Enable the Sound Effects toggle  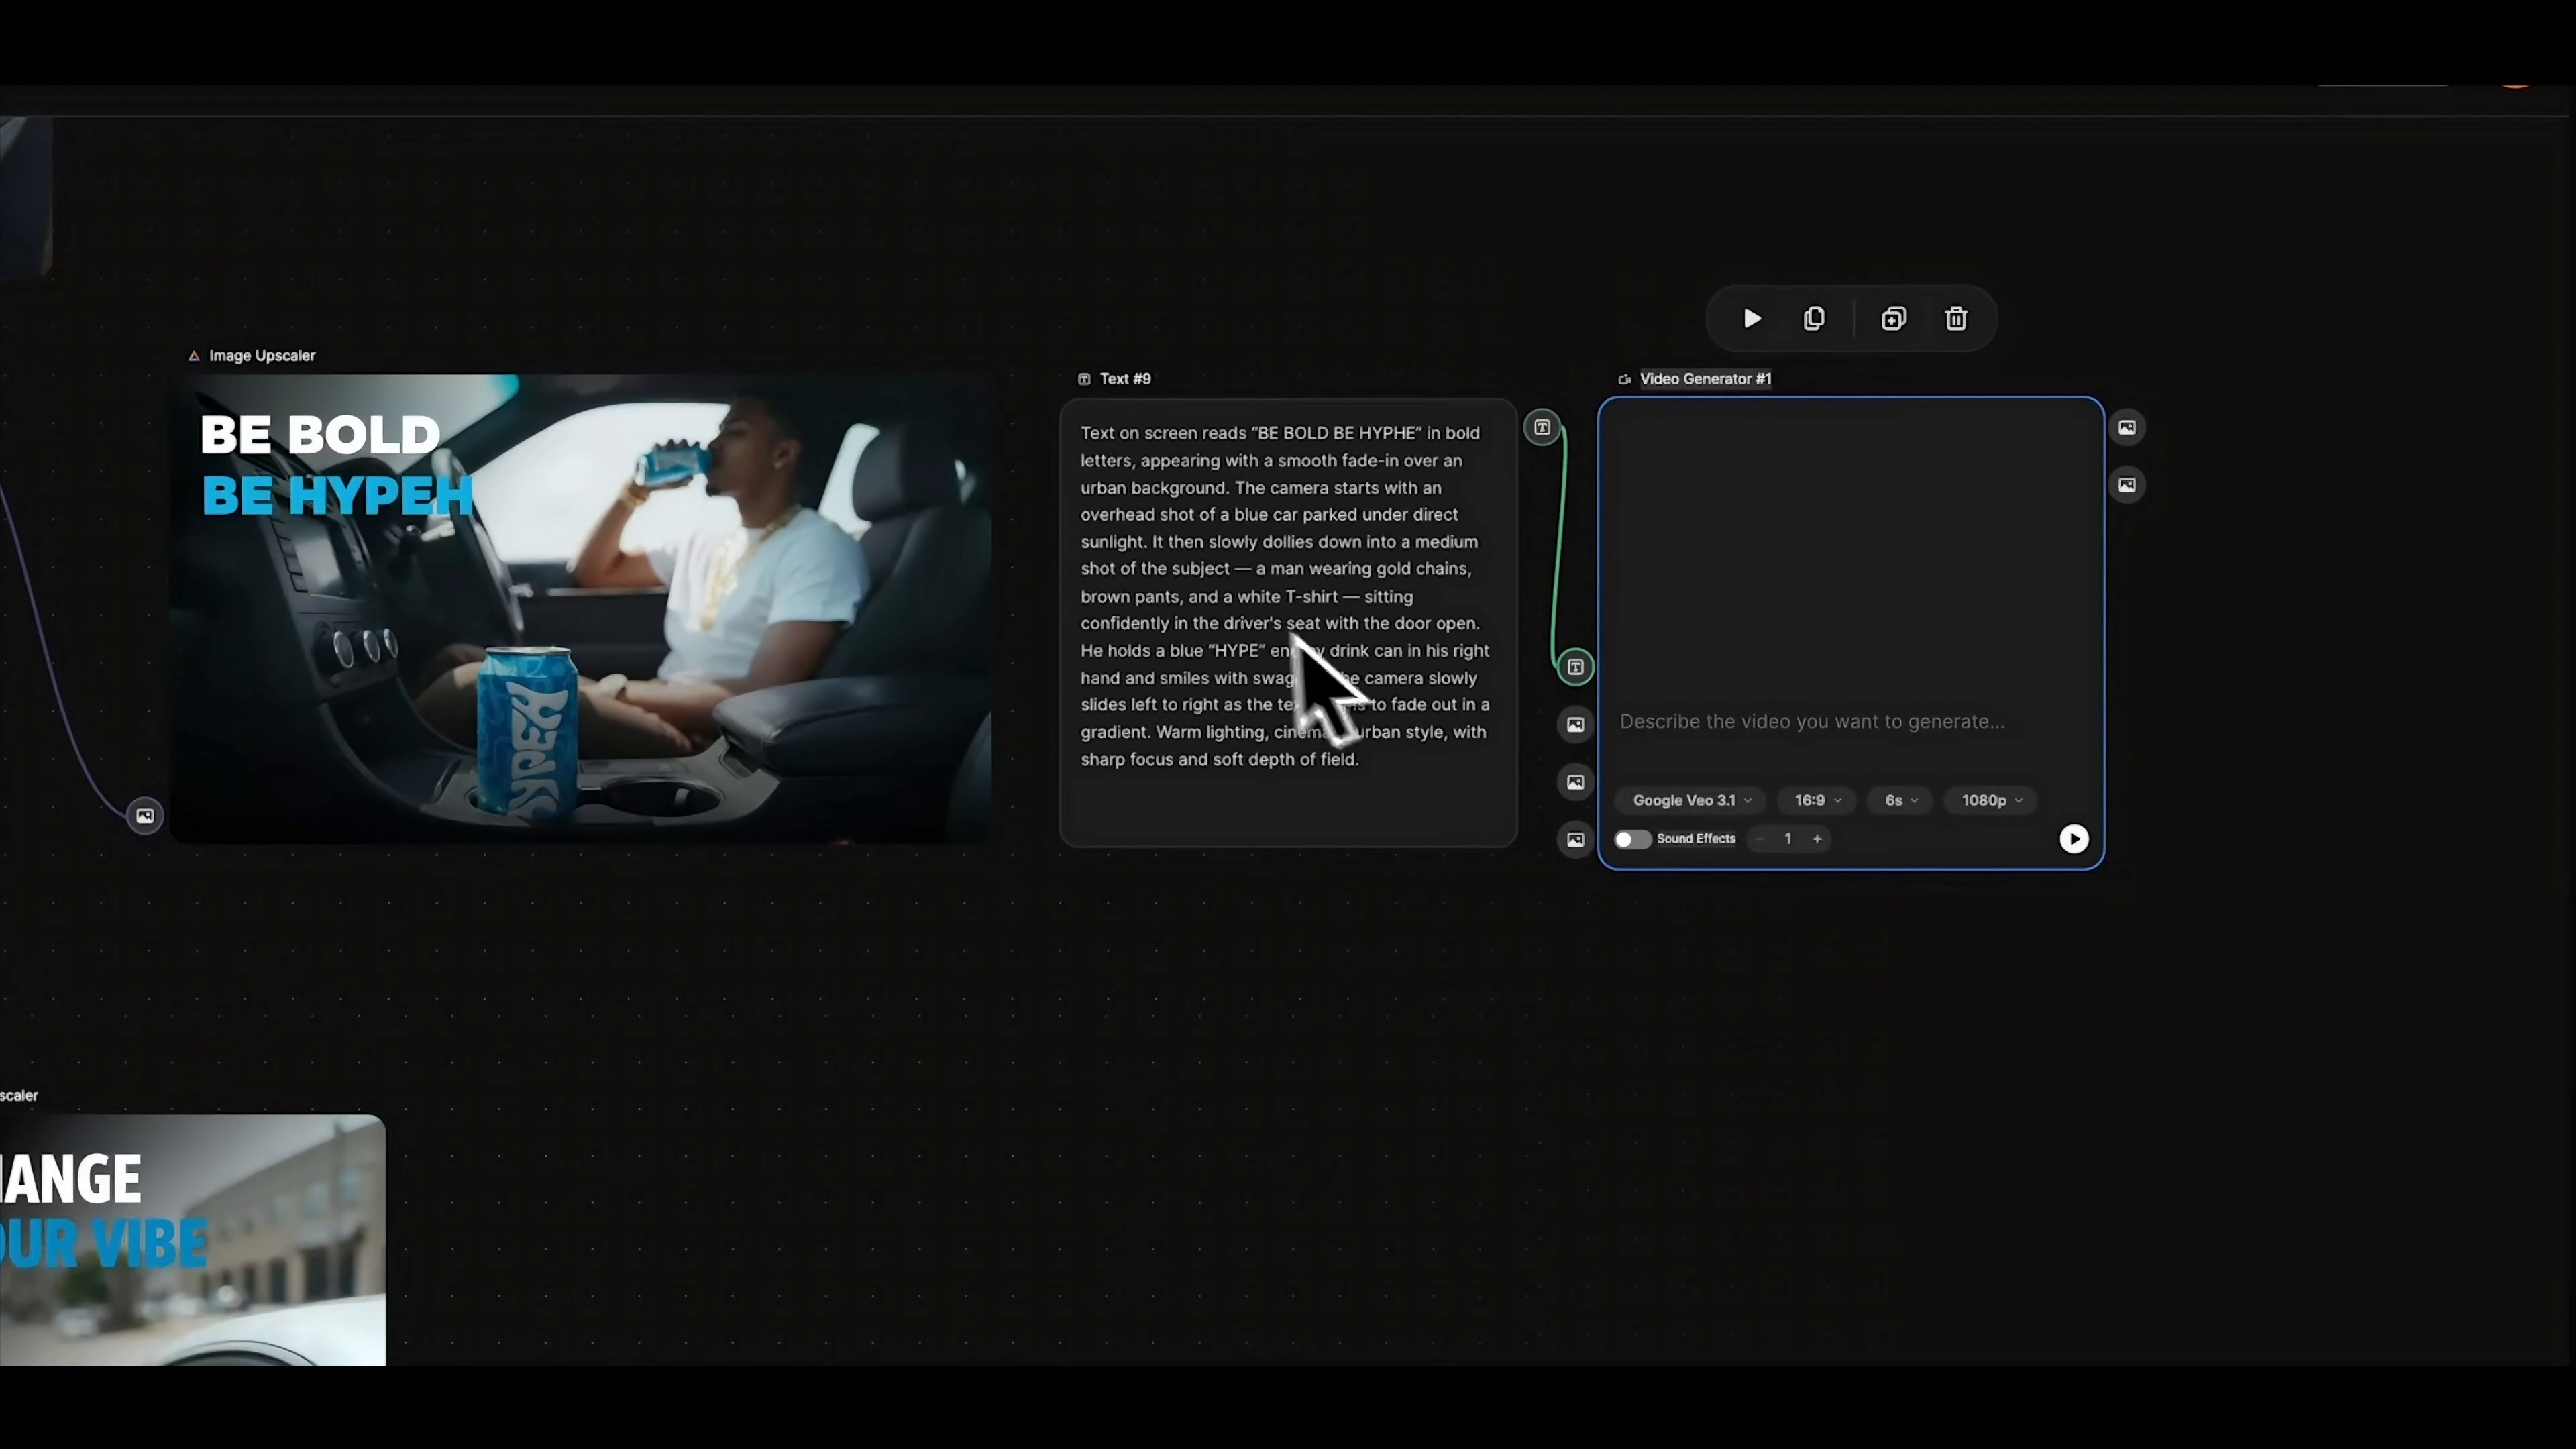(1632, 839)
